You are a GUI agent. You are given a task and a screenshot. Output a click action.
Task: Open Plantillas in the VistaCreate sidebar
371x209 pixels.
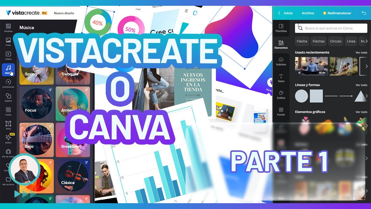click(x=8, y=28)
